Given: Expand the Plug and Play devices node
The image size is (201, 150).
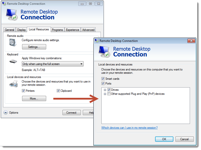Looking at the screenshot, I should pos(105,94).
